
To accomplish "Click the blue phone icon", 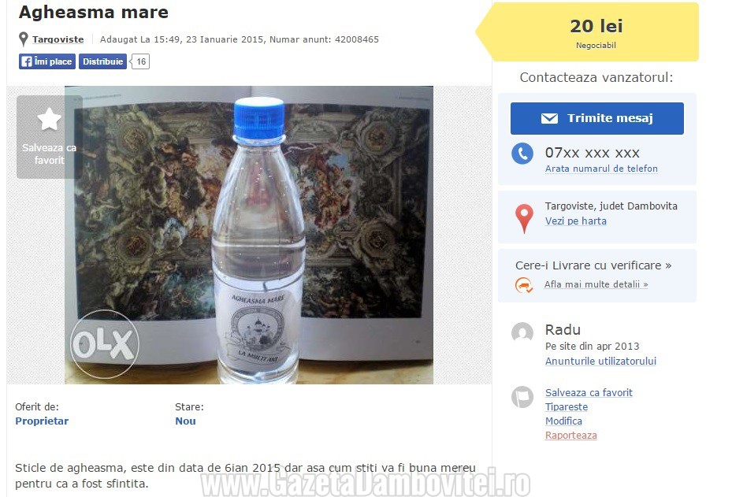I will pos(522,153).
